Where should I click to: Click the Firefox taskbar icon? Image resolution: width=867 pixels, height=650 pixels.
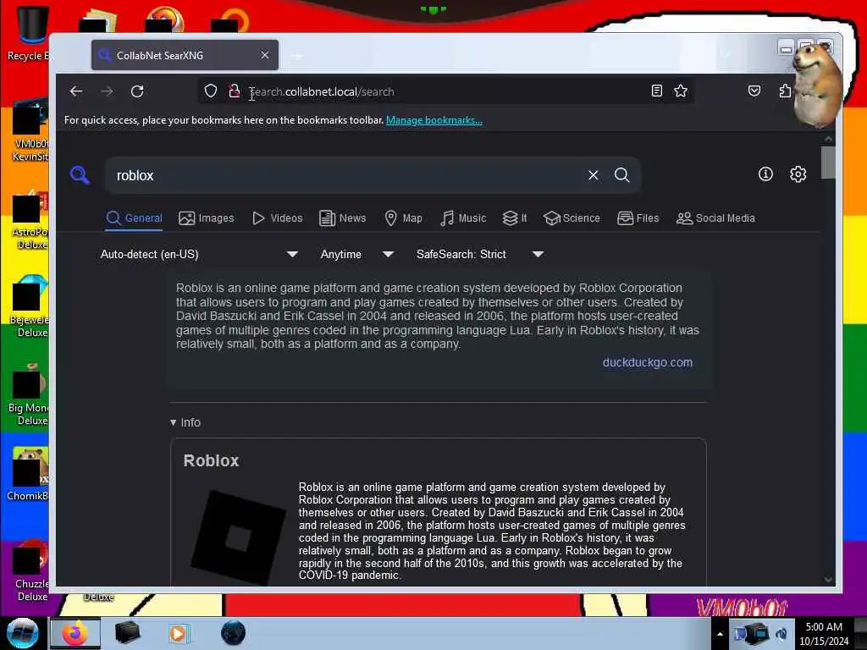click(x=75, y=633)
